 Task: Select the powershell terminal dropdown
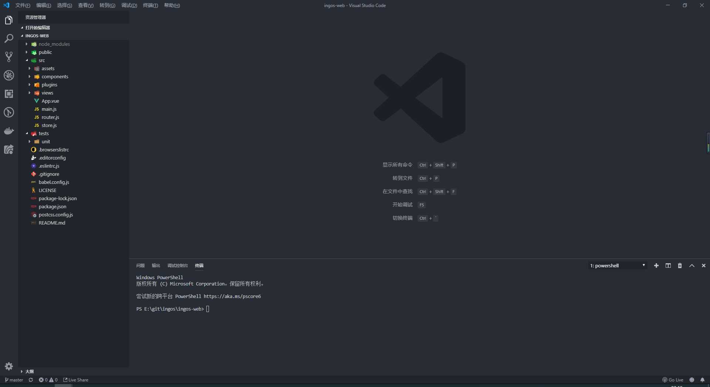pos(618,266)
